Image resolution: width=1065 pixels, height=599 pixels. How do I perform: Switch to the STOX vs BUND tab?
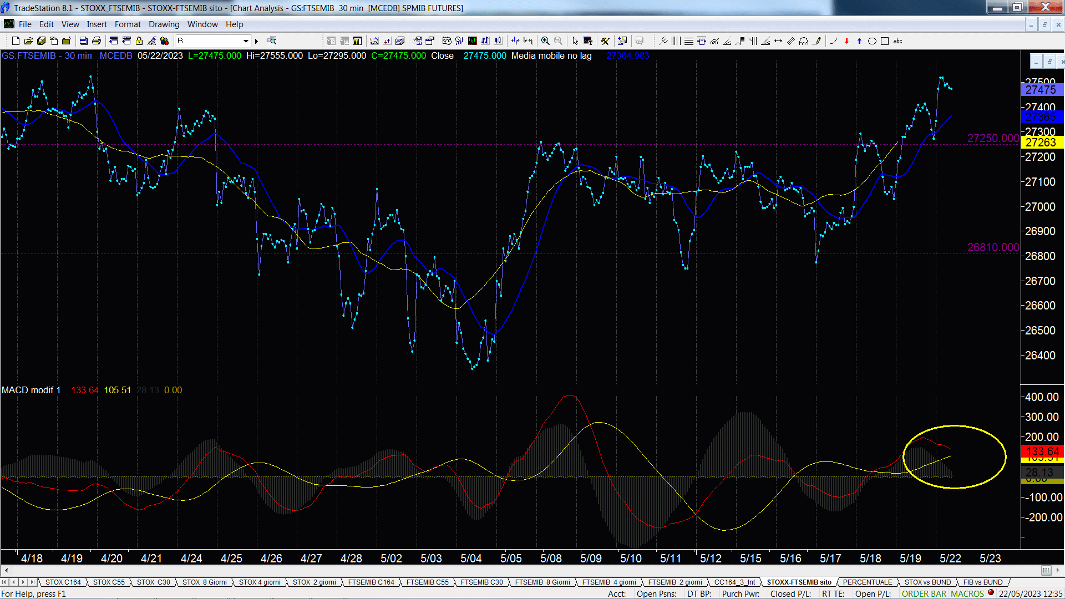[927, 582]
